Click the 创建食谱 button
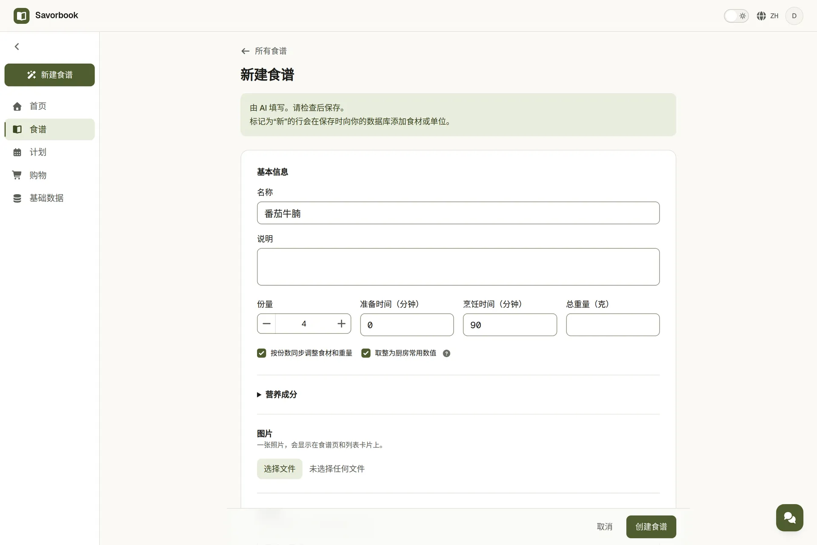The height and width of the screenshot is (545, 817). pos(651,527)
